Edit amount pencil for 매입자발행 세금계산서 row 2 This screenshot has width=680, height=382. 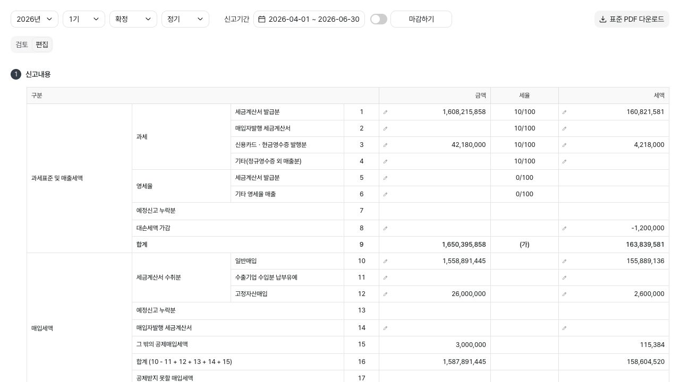click(386, 128)
